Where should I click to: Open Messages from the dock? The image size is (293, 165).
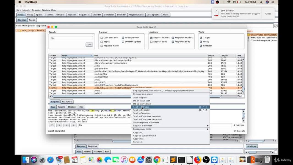(108, 160)
